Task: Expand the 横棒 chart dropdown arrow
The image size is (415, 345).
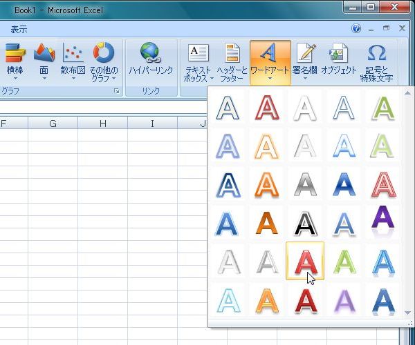Action: 15,79
